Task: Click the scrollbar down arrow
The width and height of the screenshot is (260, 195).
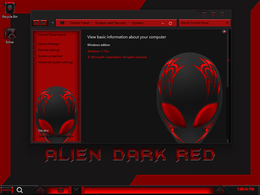Action: coord(229,141)
